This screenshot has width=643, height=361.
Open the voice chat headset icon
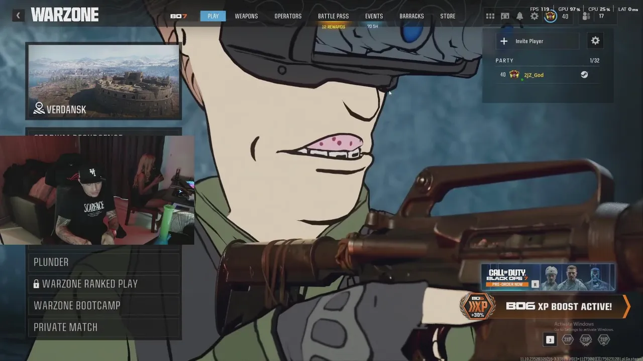[505, 17]
